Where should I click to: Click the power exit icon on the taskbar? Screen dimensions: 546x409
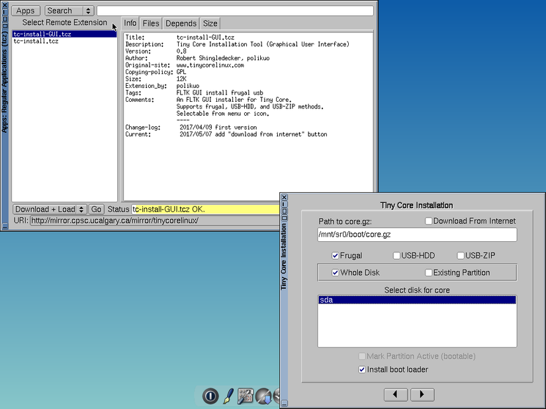[x=210, y=396]
